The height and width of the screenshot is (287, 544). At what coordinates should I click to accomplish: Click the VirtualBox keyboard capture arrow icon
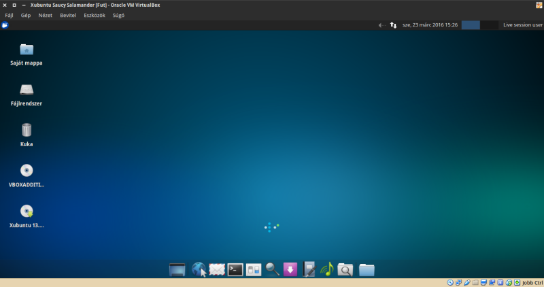pos(517,282)
